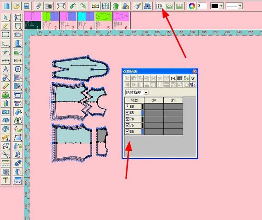
Task: Select the 后下 pattern piece tab
Action: pos(50,21)
